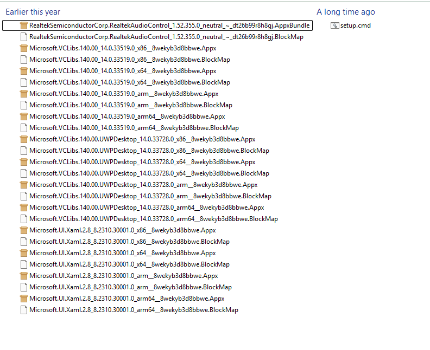Select Microsoft.UI.Xaml.2.8_8.2310.30001.0_x86 .Appx file name
Screen dimensions: 430x350
123,230
